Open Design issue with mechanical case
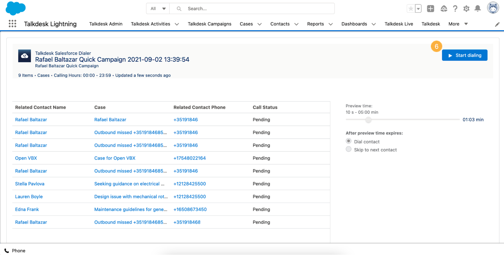The height and width of the screenshot is (255, 504). click(131, 197)
